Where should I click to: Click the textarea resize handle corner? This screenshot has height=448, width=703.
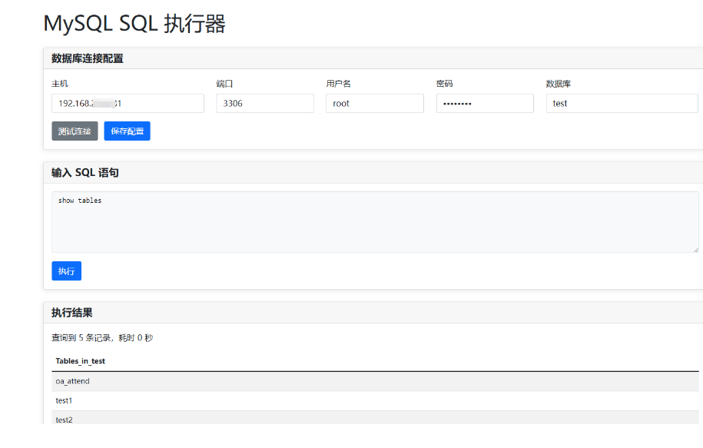696,250
